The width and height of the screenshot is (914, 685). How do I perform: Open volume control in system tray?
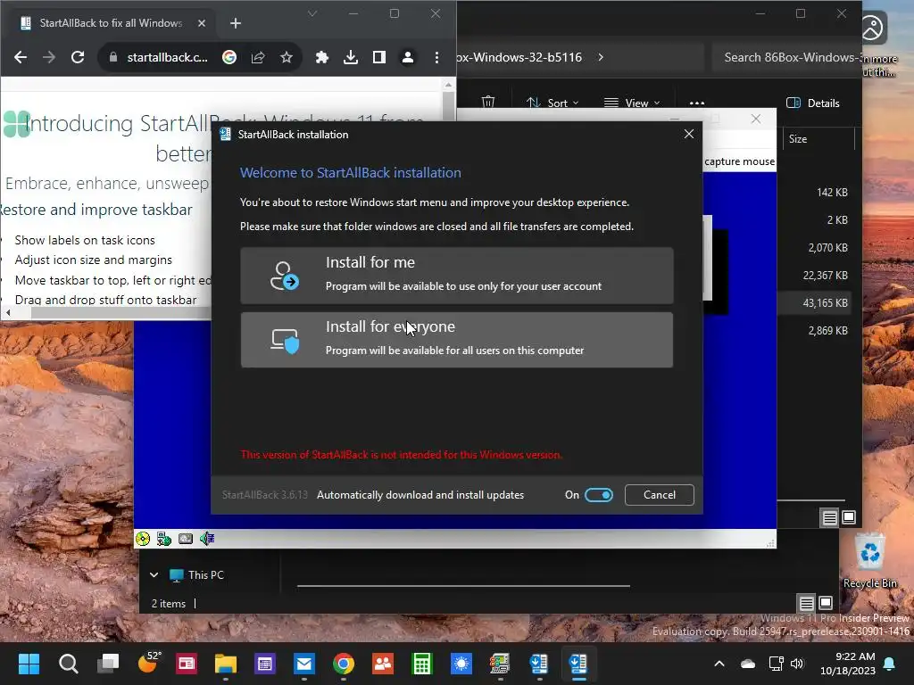[x=796, y=664]
